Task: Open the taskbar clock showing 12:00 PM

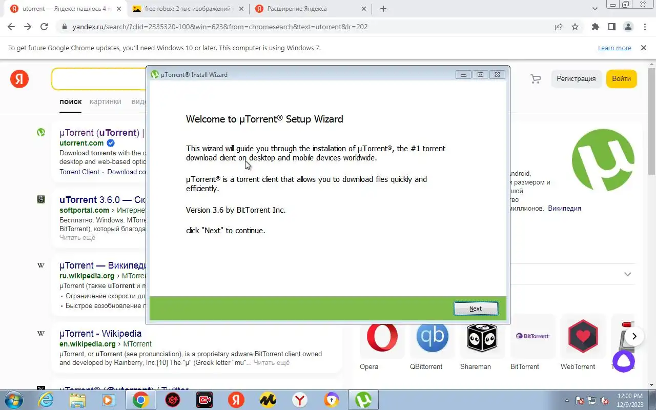Action: pos(630,400)
